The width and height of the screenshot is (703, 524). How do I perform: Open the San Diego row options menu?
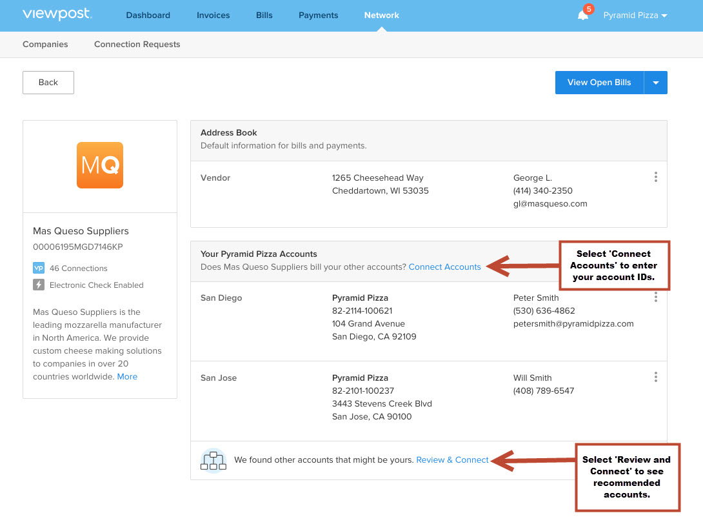[x=655, y=297]
